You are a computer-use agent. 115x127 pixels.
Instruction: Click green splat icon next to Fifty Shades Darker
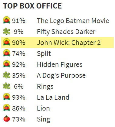pos(7,31)
